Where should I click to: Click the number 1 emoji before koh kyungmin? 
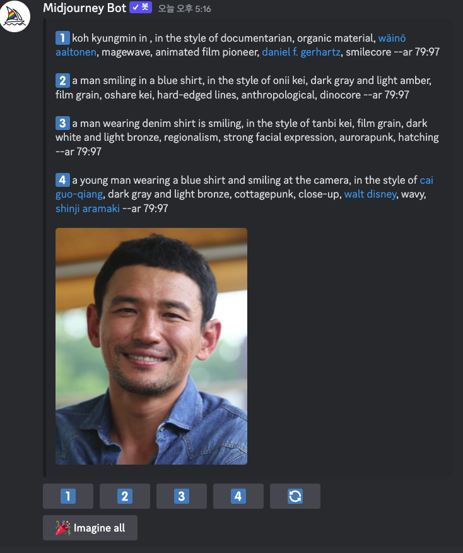(62, 38)
